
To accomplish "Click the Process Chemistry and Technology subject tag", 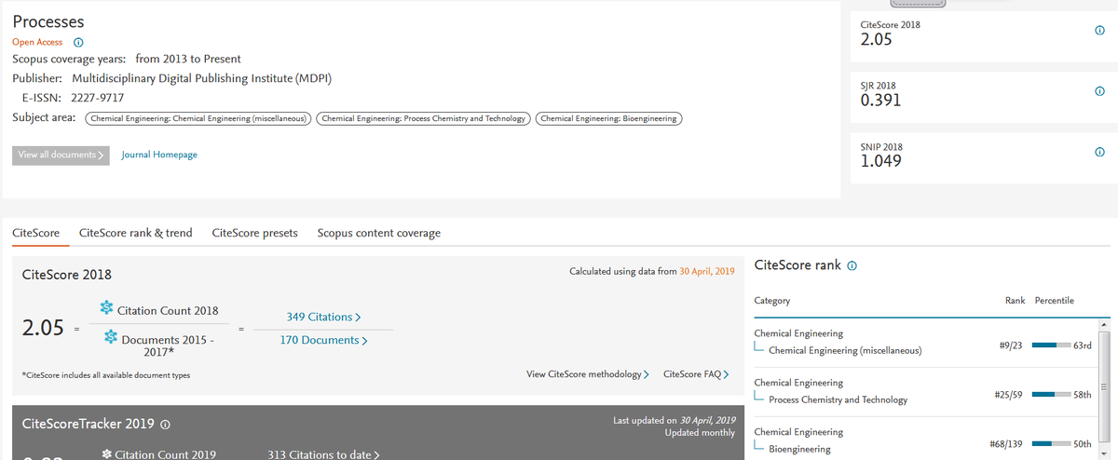I will tap(424, 118).
